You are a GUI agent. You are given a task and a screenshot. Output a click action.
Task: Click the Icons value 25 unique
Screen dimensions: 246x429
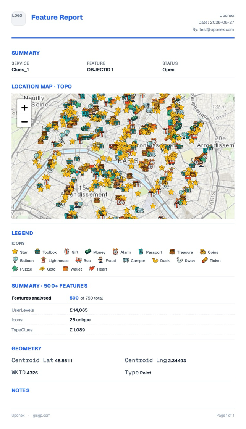coord(80,319)
